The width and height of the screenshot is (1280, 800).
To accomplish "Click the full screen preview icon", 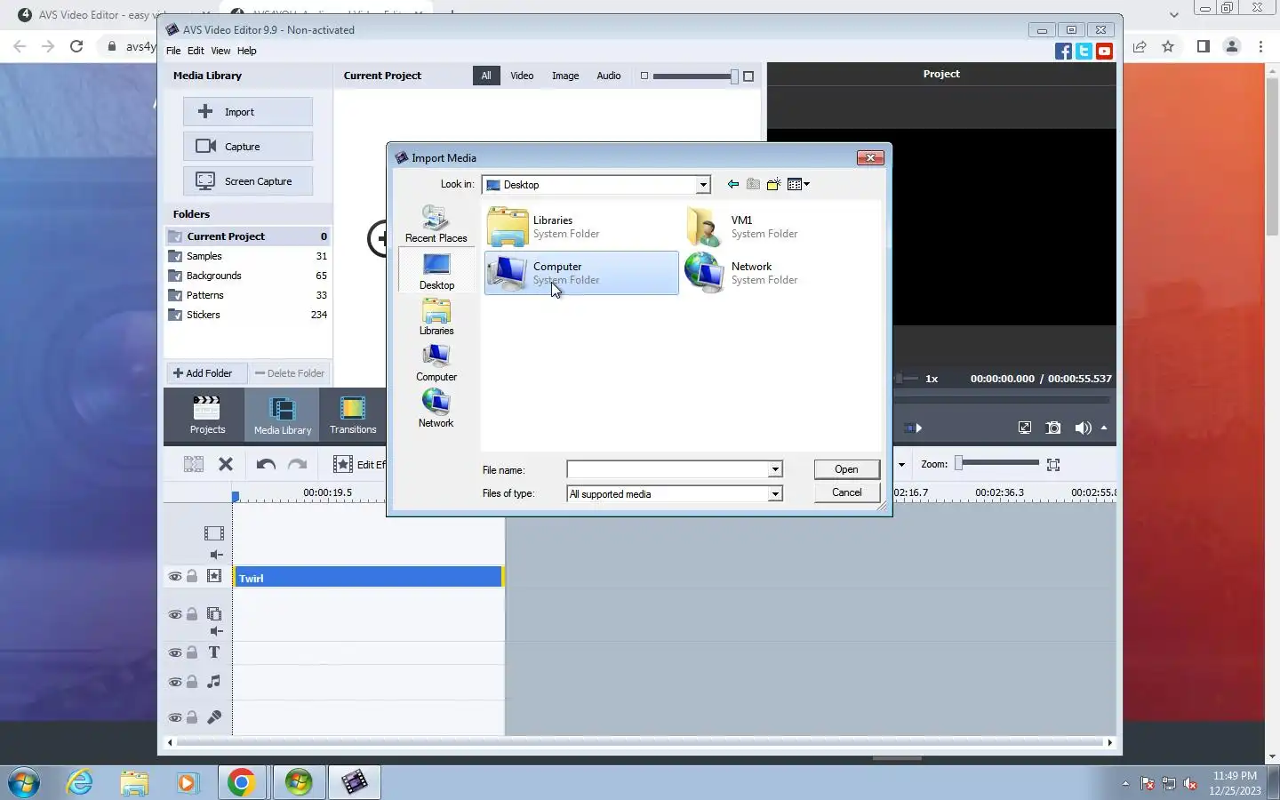I will click(1025, 428).
